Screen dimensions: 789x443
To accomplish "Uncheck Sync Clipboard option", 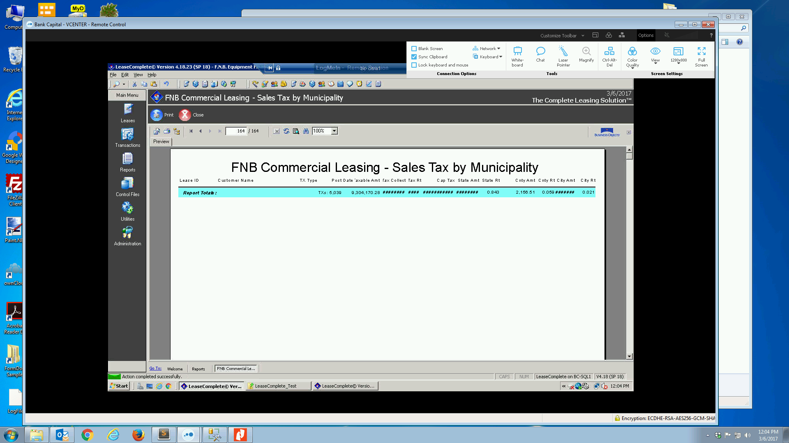I will [414, 57].
